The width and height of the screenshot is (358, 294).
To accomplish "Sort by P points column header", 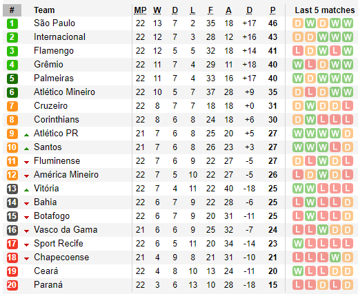I will point(272,10).
